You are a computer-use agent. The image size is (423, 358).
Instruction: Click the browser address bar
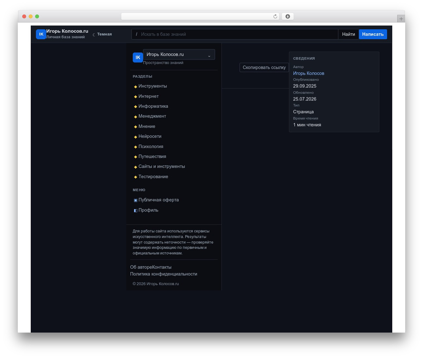(200, 17)
